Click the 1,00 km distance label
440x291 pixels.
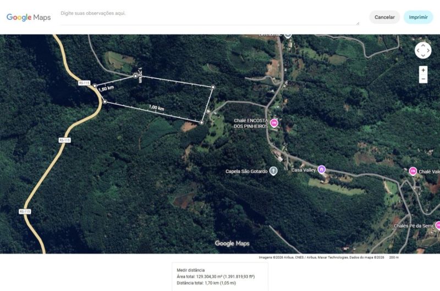point(157,108)
